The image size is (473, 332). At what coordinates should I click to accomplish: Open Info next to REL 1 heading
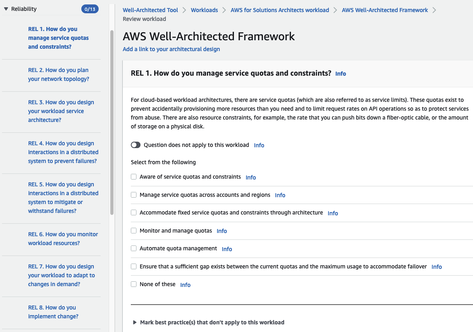341,74
